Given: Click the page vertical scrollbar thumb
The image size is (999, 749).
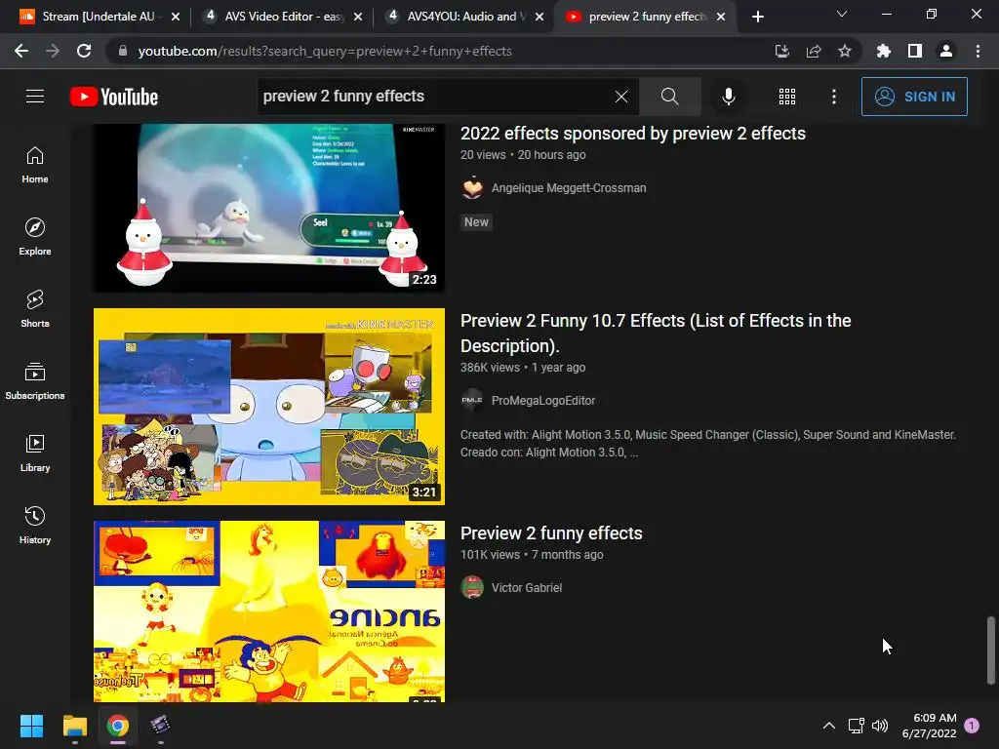Looking at the screenshot, I should point(991,650).
